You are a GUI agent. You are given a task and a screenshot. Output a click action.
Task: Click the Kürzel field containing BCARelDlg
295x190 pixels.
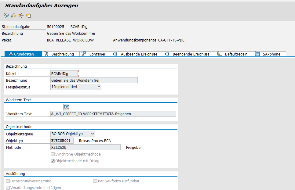coord(64,73)
